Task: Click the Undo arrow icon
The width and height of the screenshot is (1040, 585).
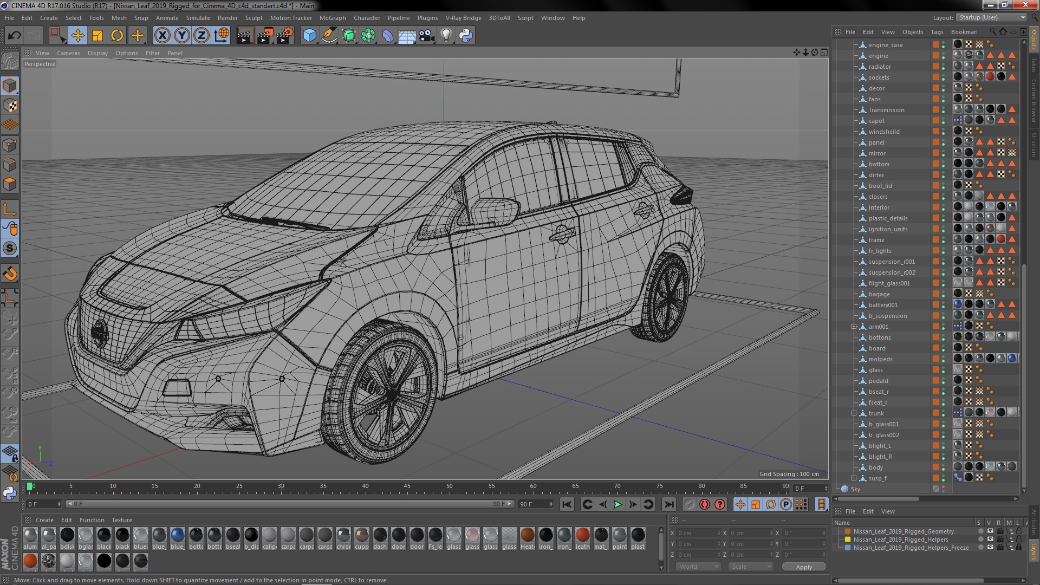Action: coord(14,36)
